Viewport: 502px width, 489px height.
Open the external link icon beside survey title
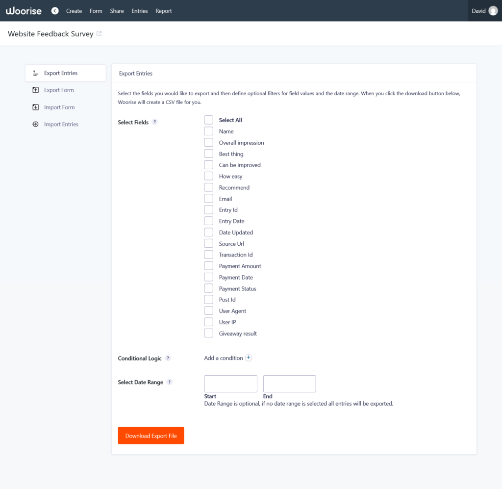tap(99, 34)
